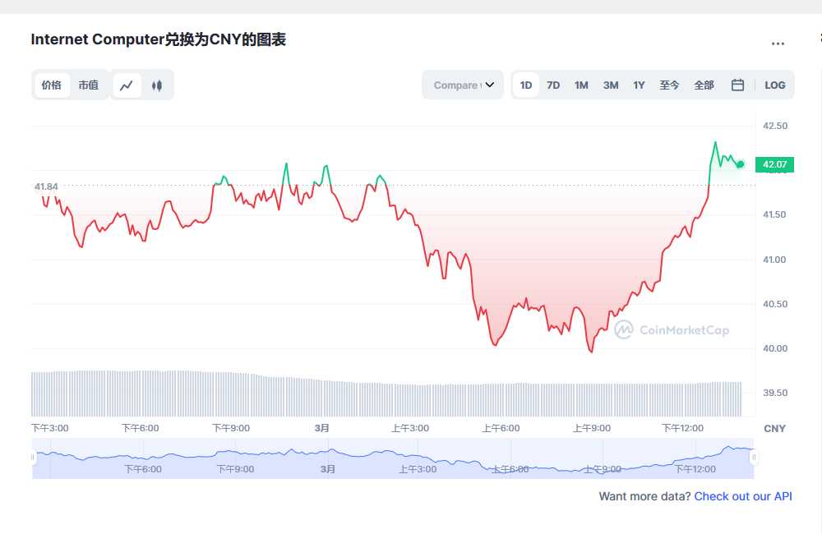
Task: Click the 下午12:00 label on the main time axis
Action: click(x=682, y=428)
